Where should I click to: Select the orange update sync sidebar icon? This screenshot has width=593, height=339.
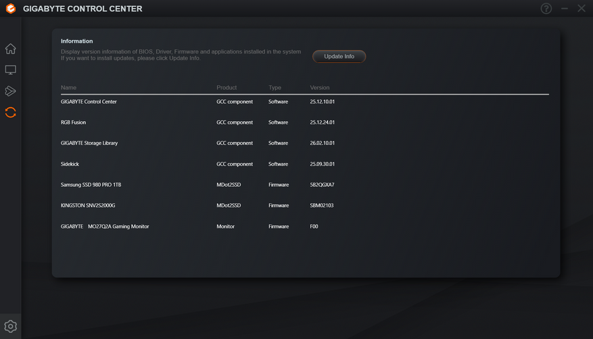coord(10,112)
